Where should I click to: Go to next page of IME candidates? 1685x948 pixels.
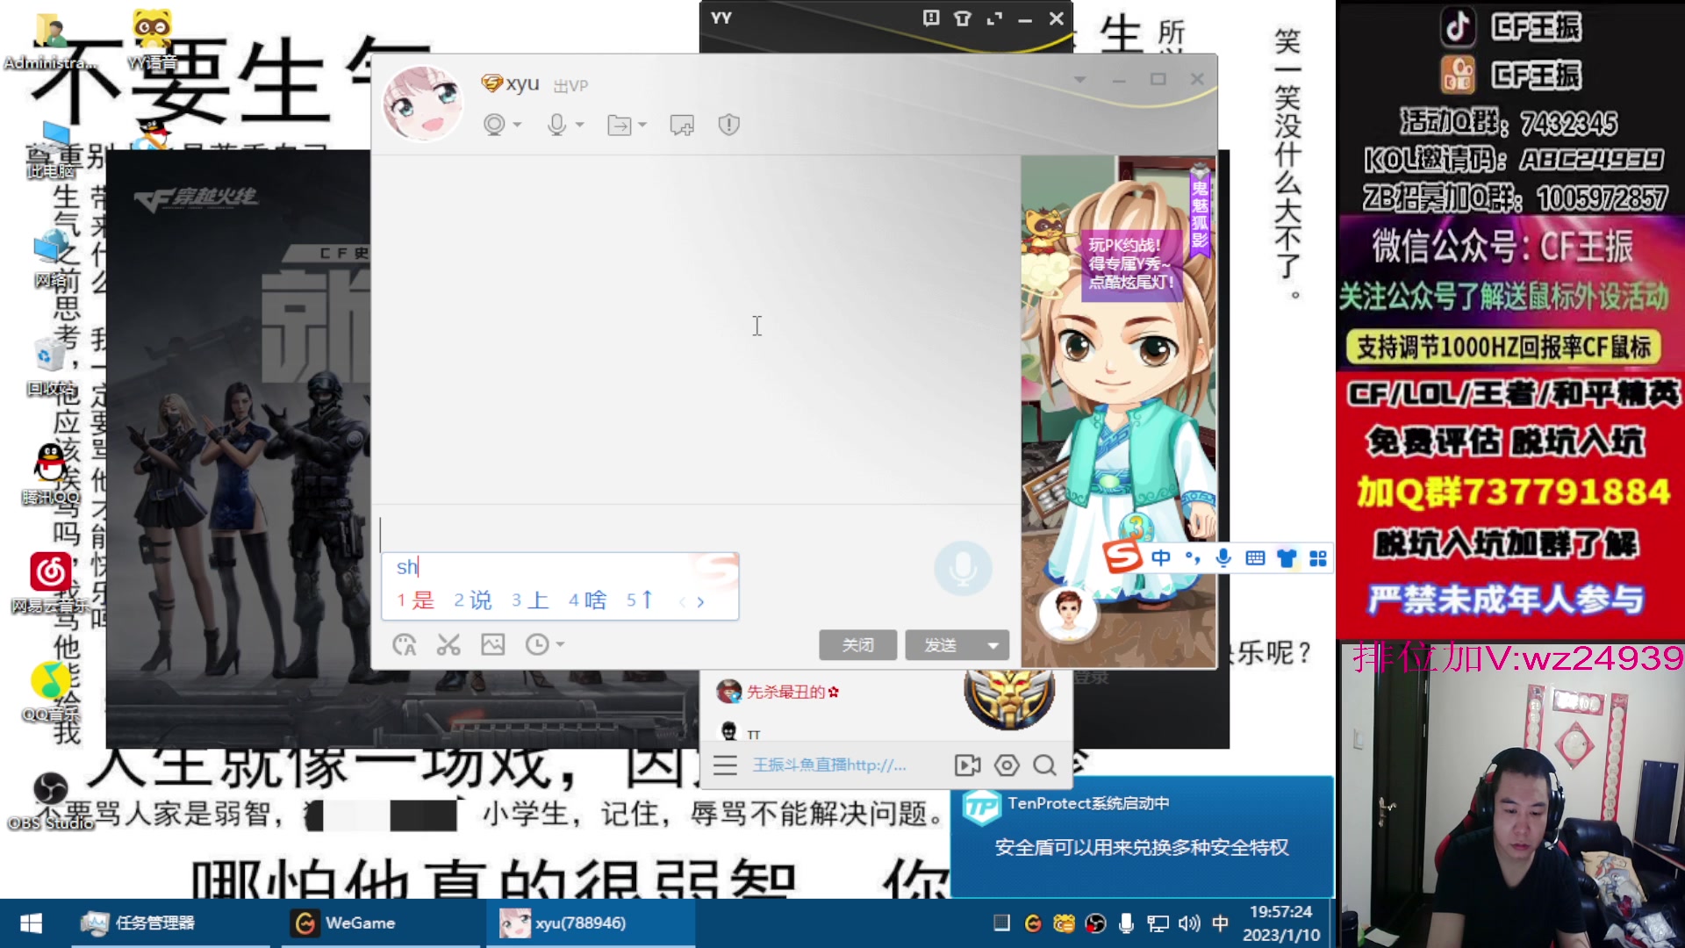click(x=700, y=602)
